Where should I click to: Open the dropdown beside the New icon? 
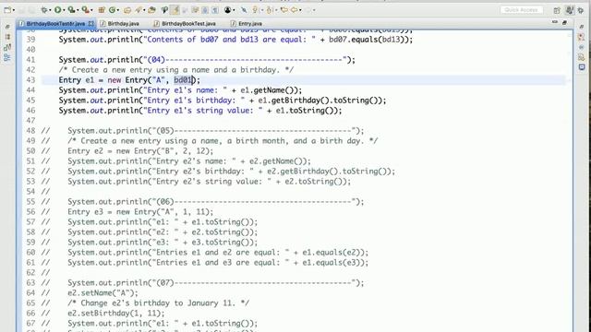coord(14,10)
